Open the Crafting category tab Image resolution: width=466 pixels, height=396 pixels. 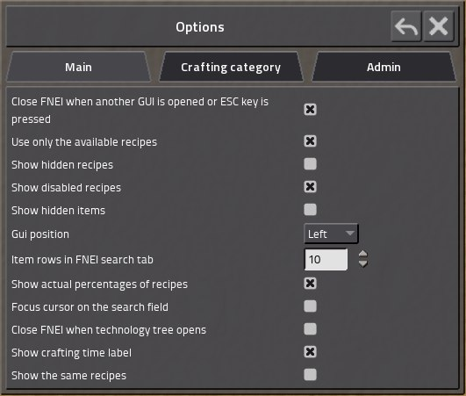click(x=231, y=67)
